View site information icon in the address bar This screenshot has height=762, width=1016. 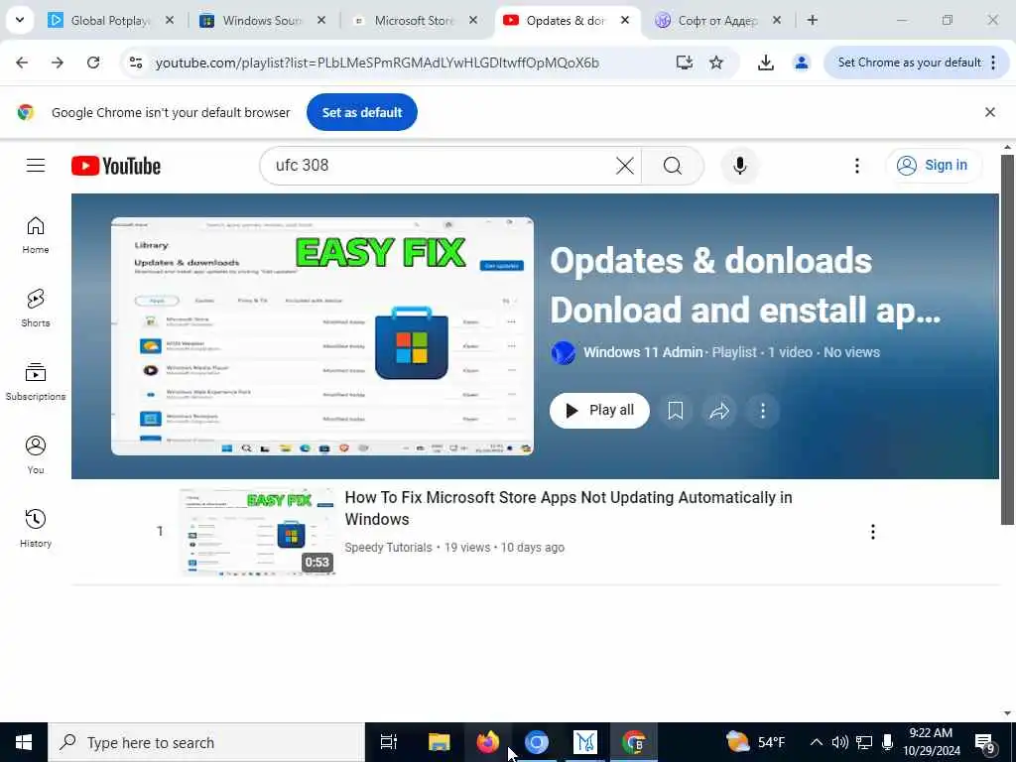(x=136, y=63)
